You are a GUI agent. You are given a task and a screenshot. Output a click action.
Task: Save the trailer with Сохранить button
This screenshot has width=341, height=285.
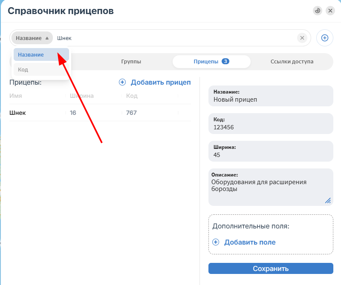pyautogui.click(x=271, y=268)
